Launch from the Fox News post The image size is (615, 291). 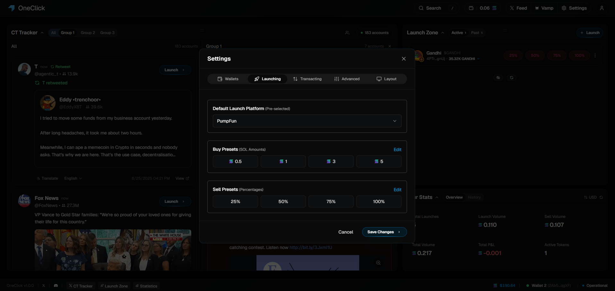tap(175, 201)
